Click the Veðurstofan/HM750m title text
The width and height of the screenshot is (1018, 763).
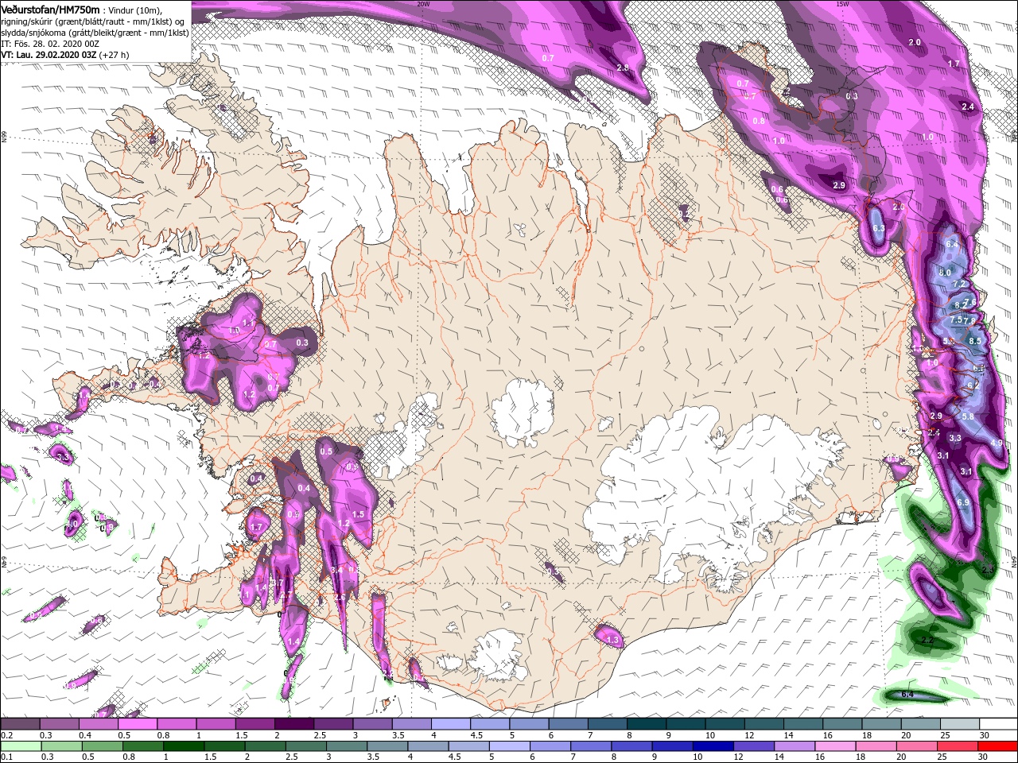click(51, 9)
